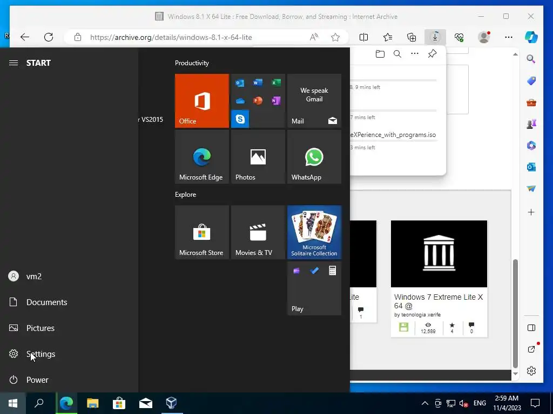This screenshot has width=553, height=414.
Task: Open Edge sidebar Tools briefcase
Action: pos(531,103)
